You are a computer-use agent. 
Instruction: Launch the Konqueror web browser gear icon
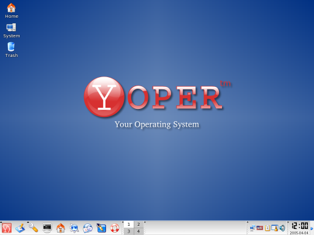point(74,228)
